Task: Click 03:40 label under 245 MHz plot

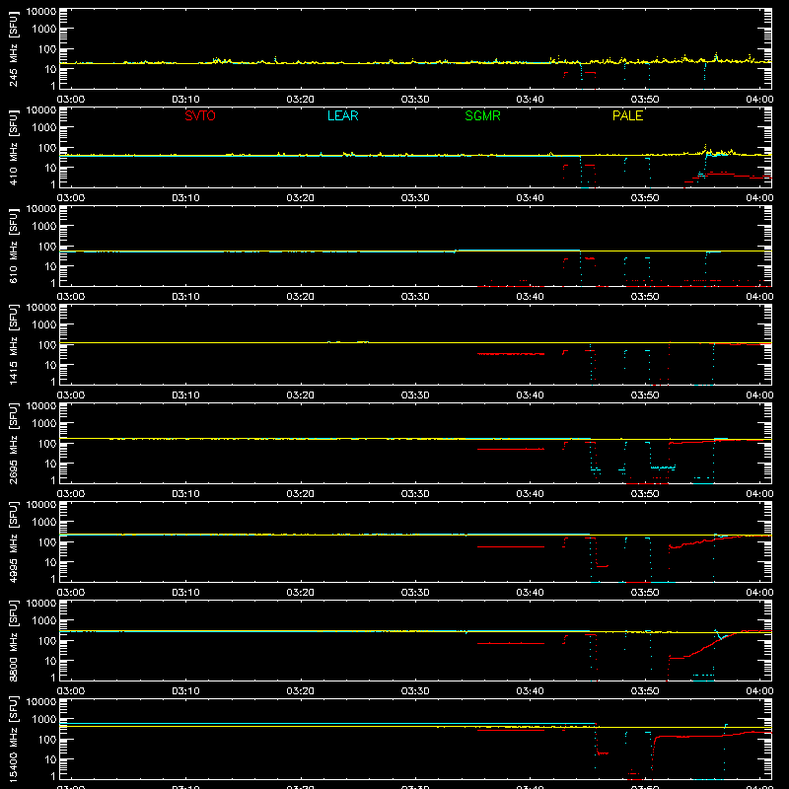Action: (530, 100)
